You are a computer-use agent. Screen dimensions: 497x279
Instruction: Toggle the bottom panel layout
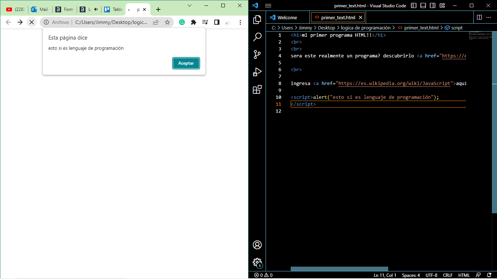423,5
